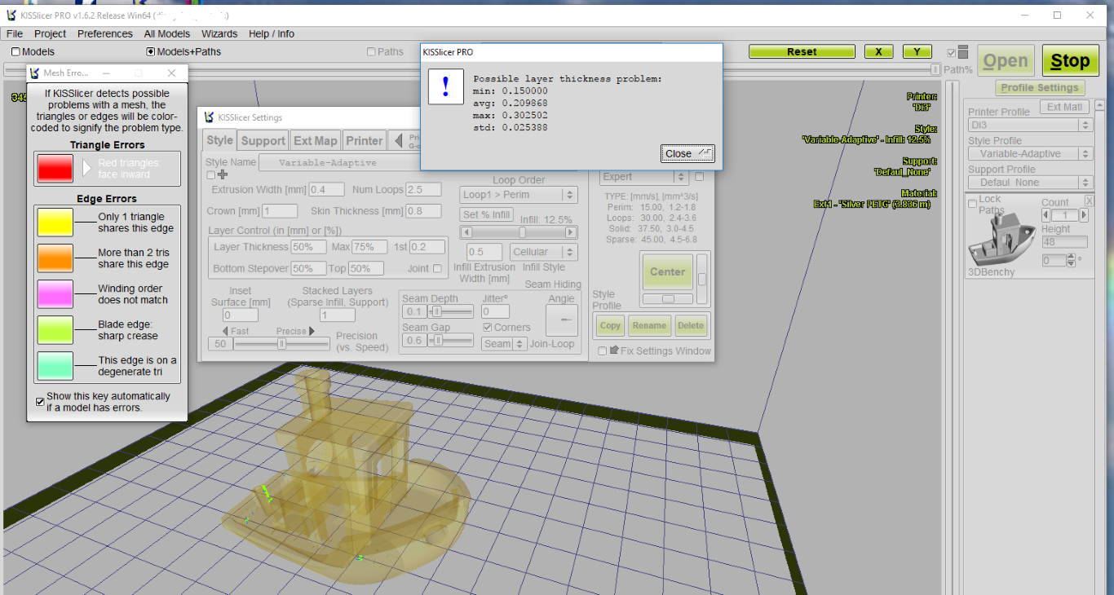
Task: Close the Mesh Errors key window
Action: click(171, 73)
